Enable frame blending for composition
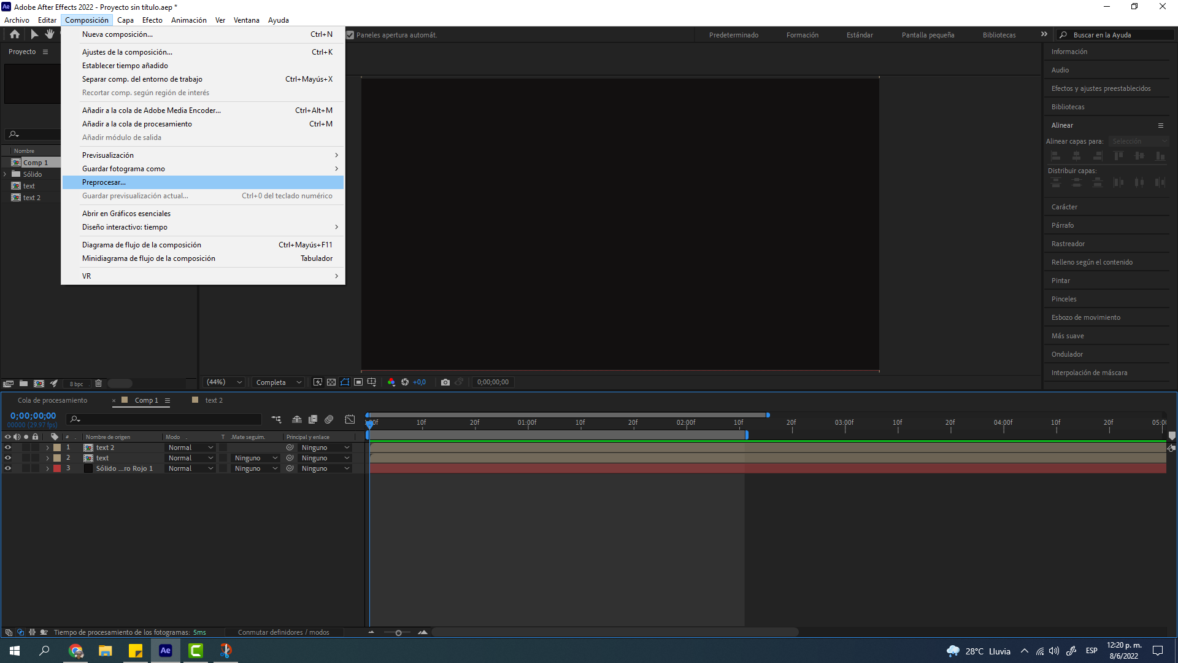Image resolution: width=1178 pixels, height=663 pixels. (313, 419)
